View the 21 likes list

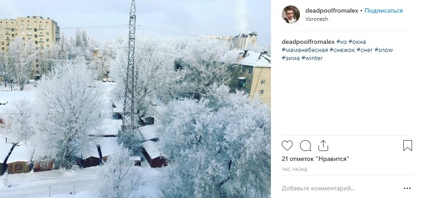coord(315,159)
